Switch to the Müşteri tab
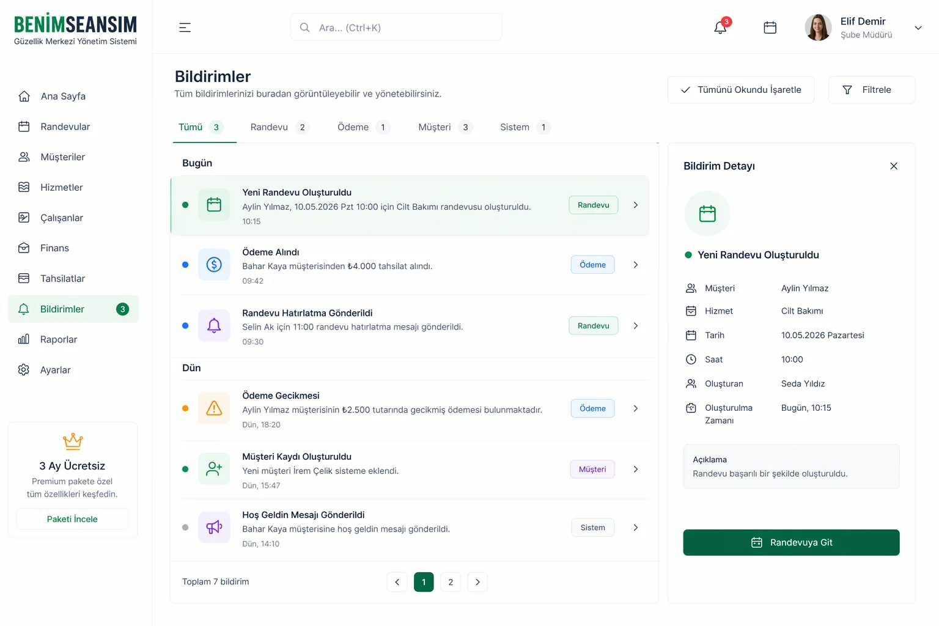This screenshot has width=939, height=626. [x=446, y=127]
